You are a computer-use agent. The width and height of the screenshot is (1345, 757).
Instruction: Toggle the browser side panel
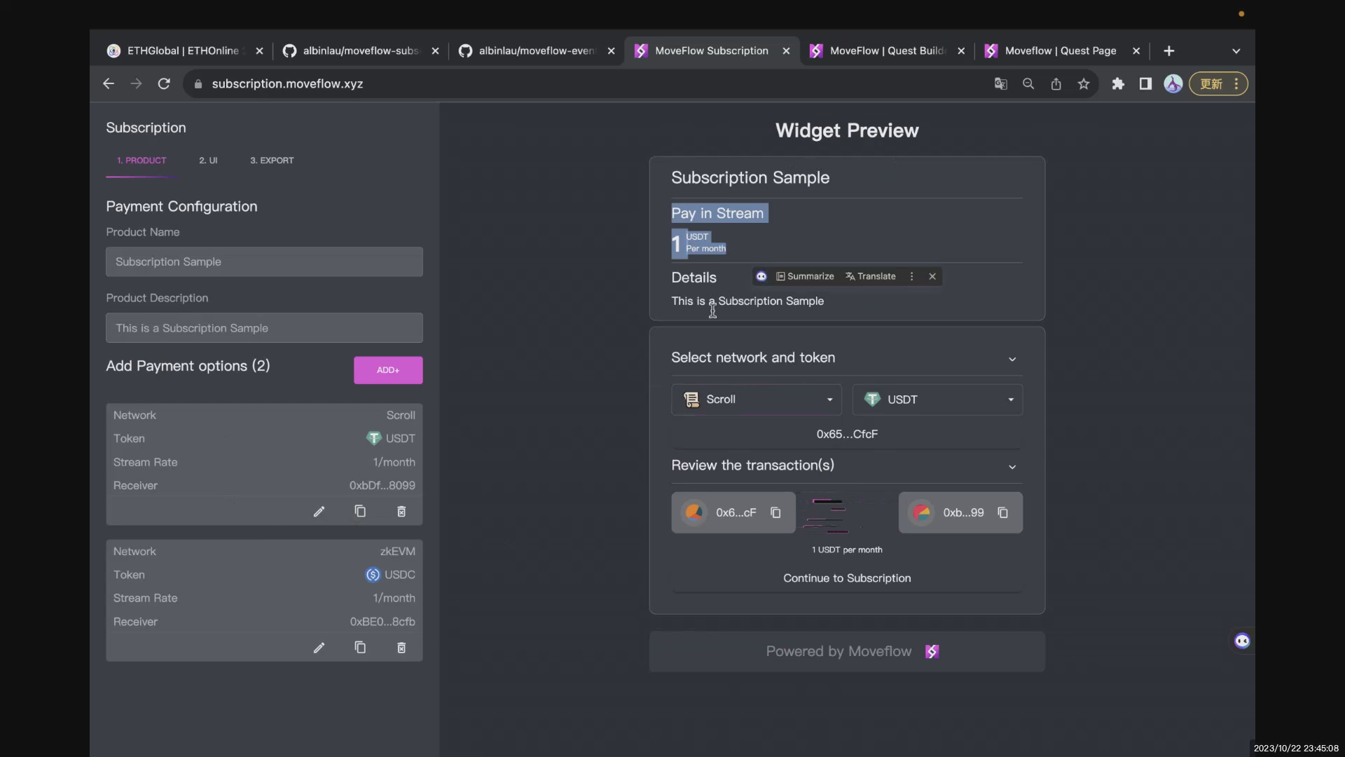click(1145, 84)
